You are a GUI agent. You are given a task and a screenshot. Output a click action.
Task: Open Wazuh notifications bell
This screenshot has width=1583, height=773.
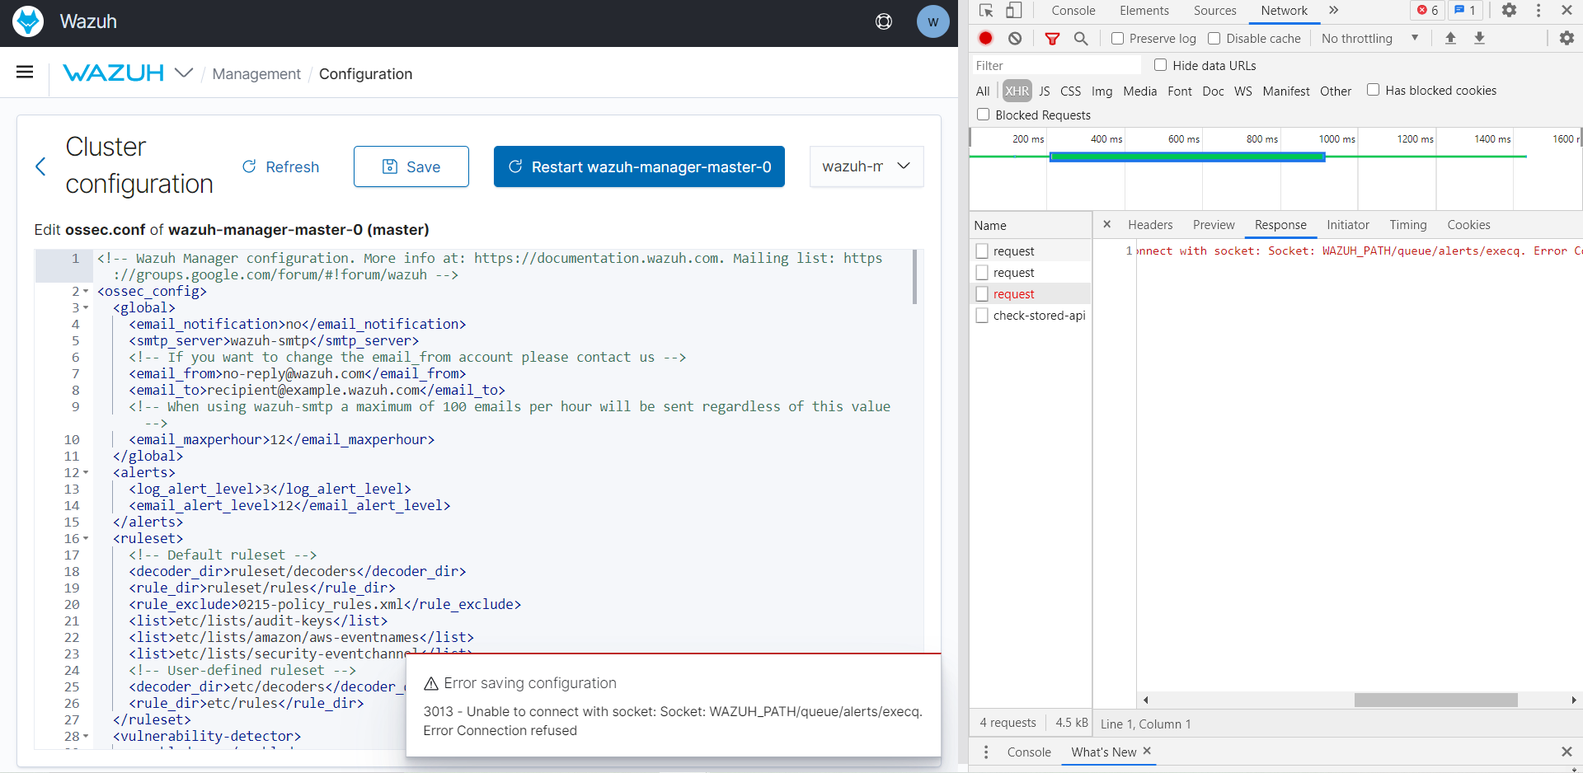click(883, 21)
